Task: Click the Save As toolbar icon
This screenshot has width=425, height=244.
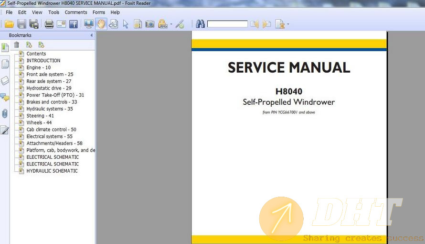Action: [x=34, y=24]
